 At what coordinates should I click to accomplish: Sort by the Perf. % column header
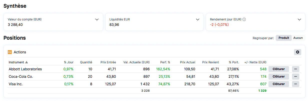click(x=165, y=62)
